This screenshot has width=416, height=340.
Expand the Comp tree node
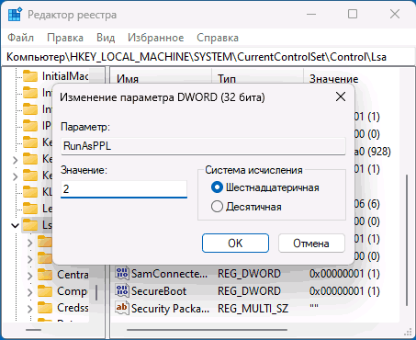[x=29, y=292]
